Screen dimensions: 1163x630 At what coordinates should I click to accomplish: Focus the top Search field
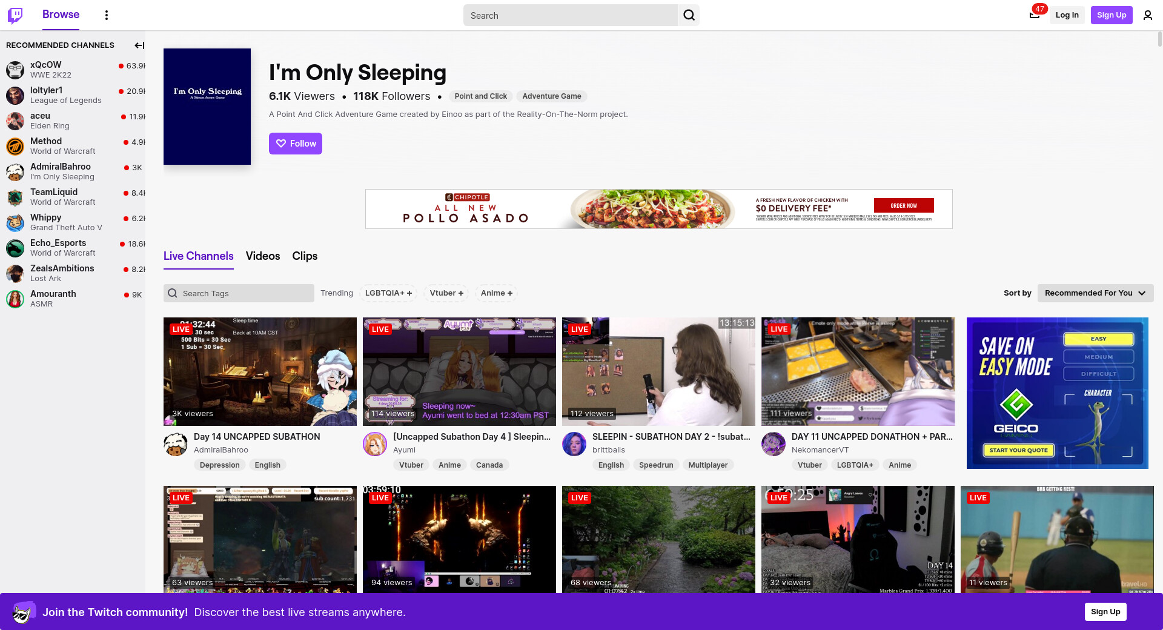tap(571, 15)
